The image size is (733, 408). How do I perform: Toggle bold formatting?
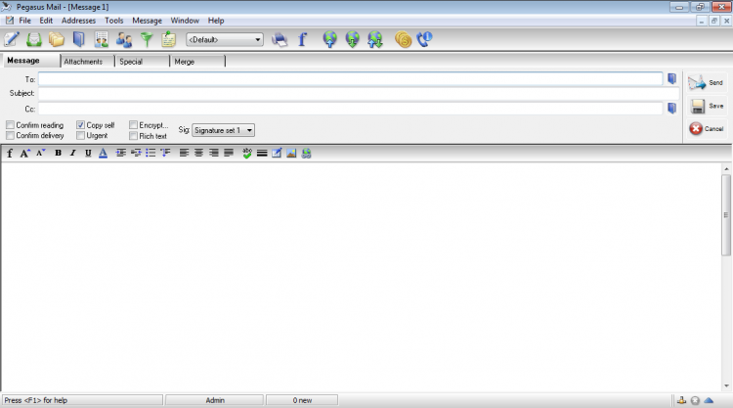tap(58, 153)
